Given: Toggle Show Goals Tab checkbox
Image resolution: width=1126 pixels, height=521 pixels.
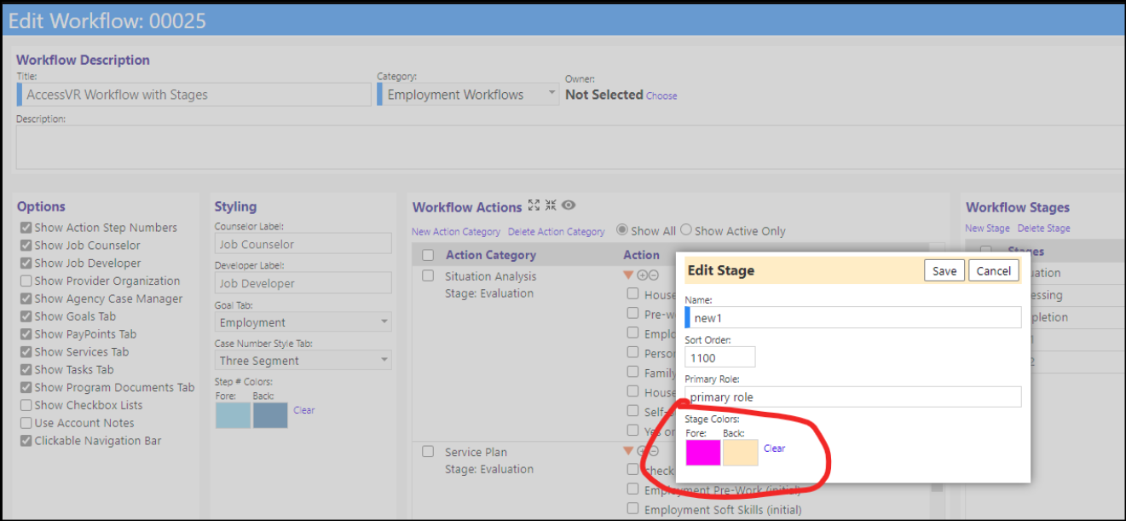Looking at the screenshot, I should (26, 316).
